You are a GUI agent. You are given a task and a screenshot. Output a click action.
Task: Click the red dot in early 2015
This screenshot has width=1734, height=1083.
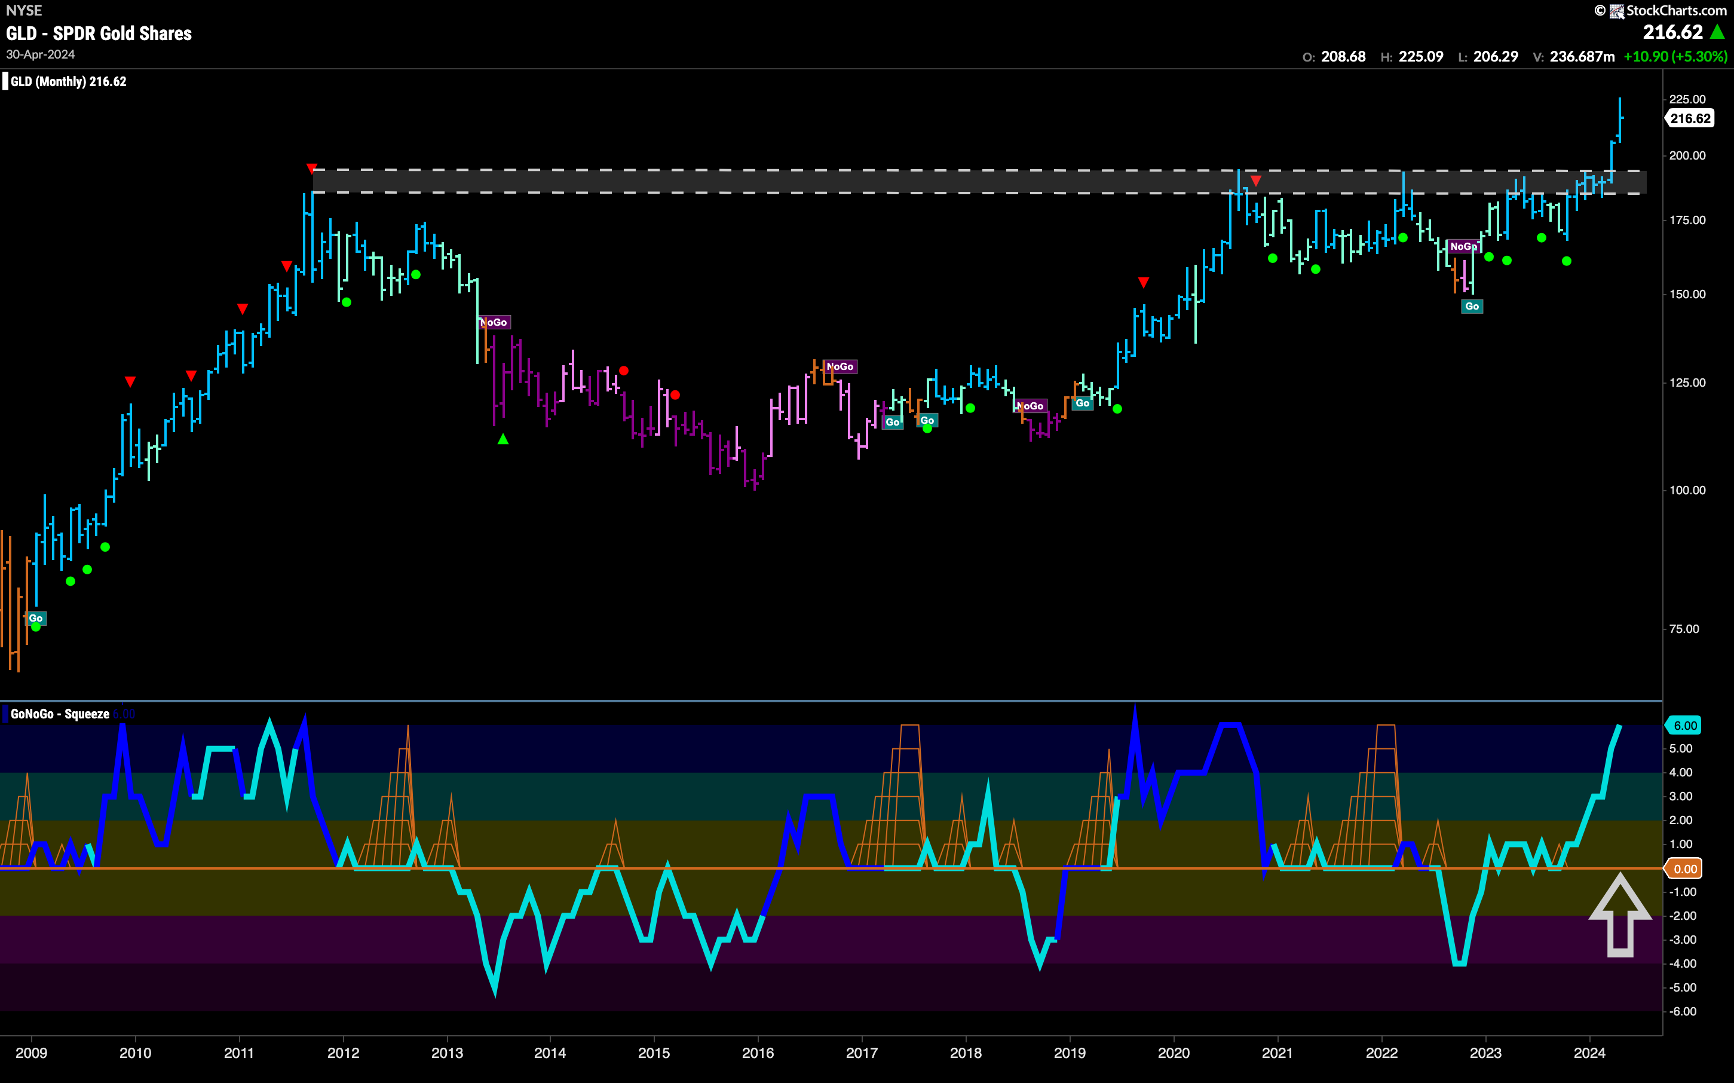pyautogui.click(x=675, y=394)
